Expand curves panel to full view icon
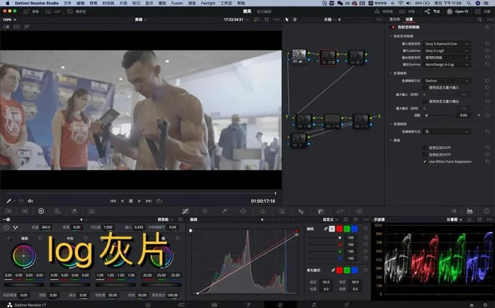This screenshot has height=308, width=495. click(345, 219)
